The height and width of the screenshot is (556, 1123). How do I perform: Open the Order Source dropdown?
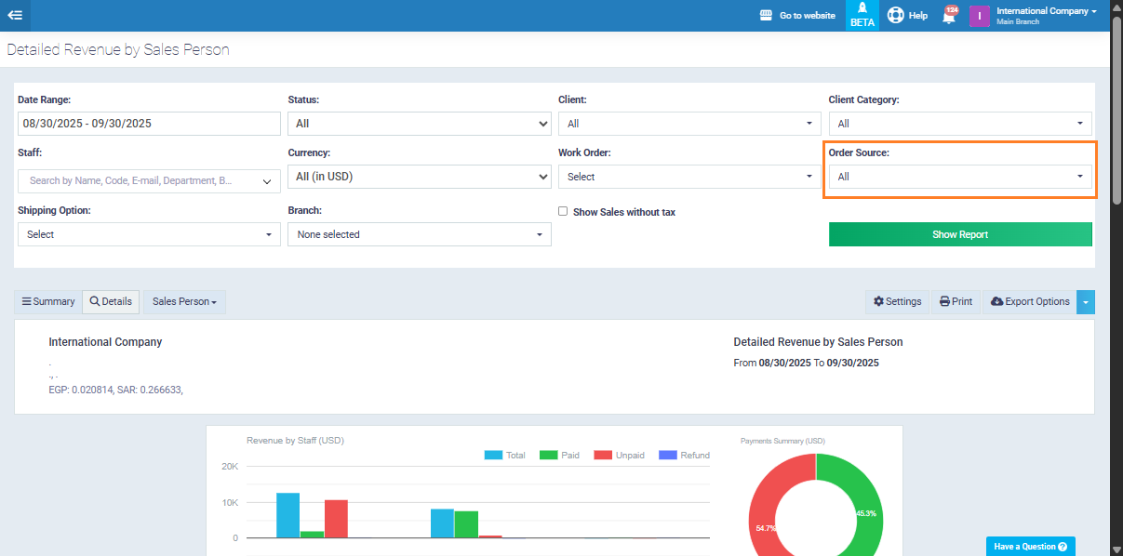click(959, 177)
